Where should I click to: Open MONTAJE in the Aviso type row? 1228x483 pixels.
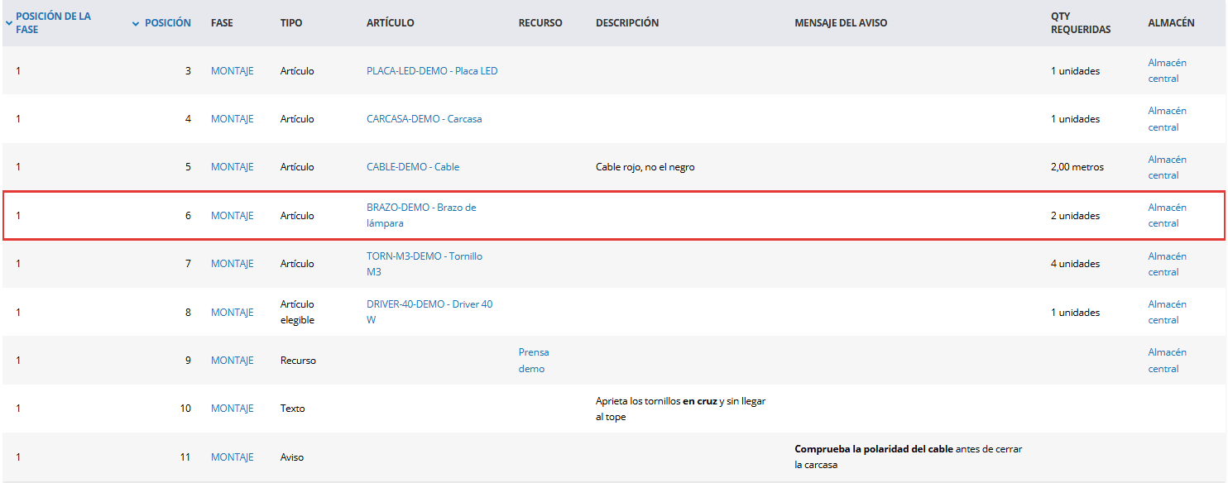(x=232, y=457)
